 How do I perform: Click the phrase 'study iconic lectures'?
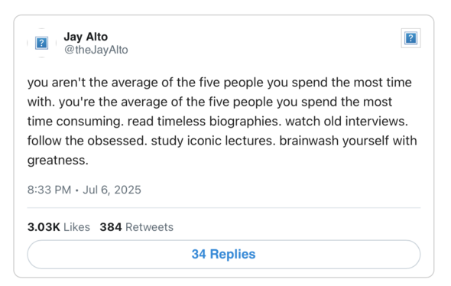[x=213, y=141]
